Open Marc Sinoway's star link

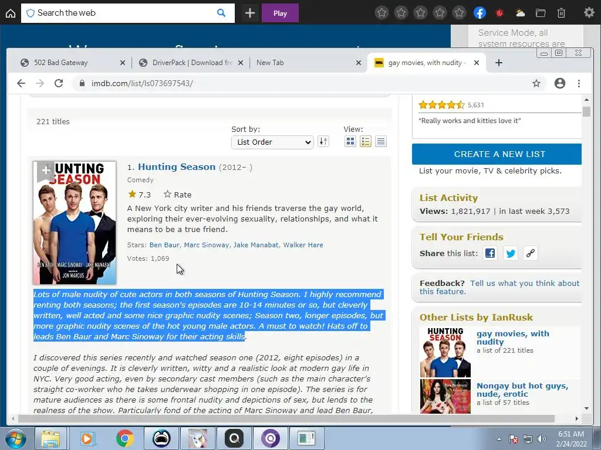point(206,245)
